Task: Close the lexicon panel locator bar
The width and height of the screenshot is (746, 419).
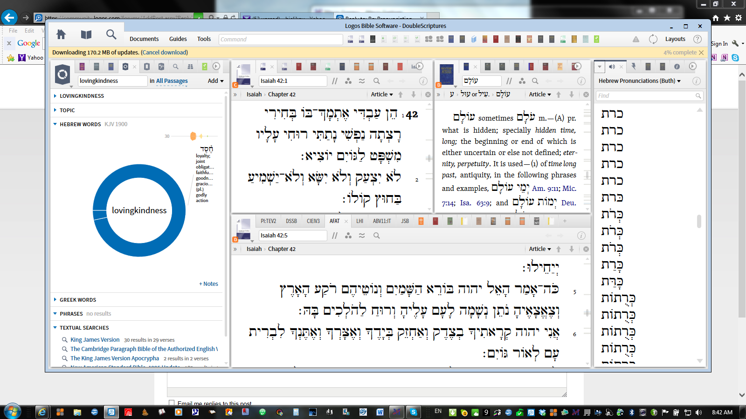Action: tap(586, 95)
